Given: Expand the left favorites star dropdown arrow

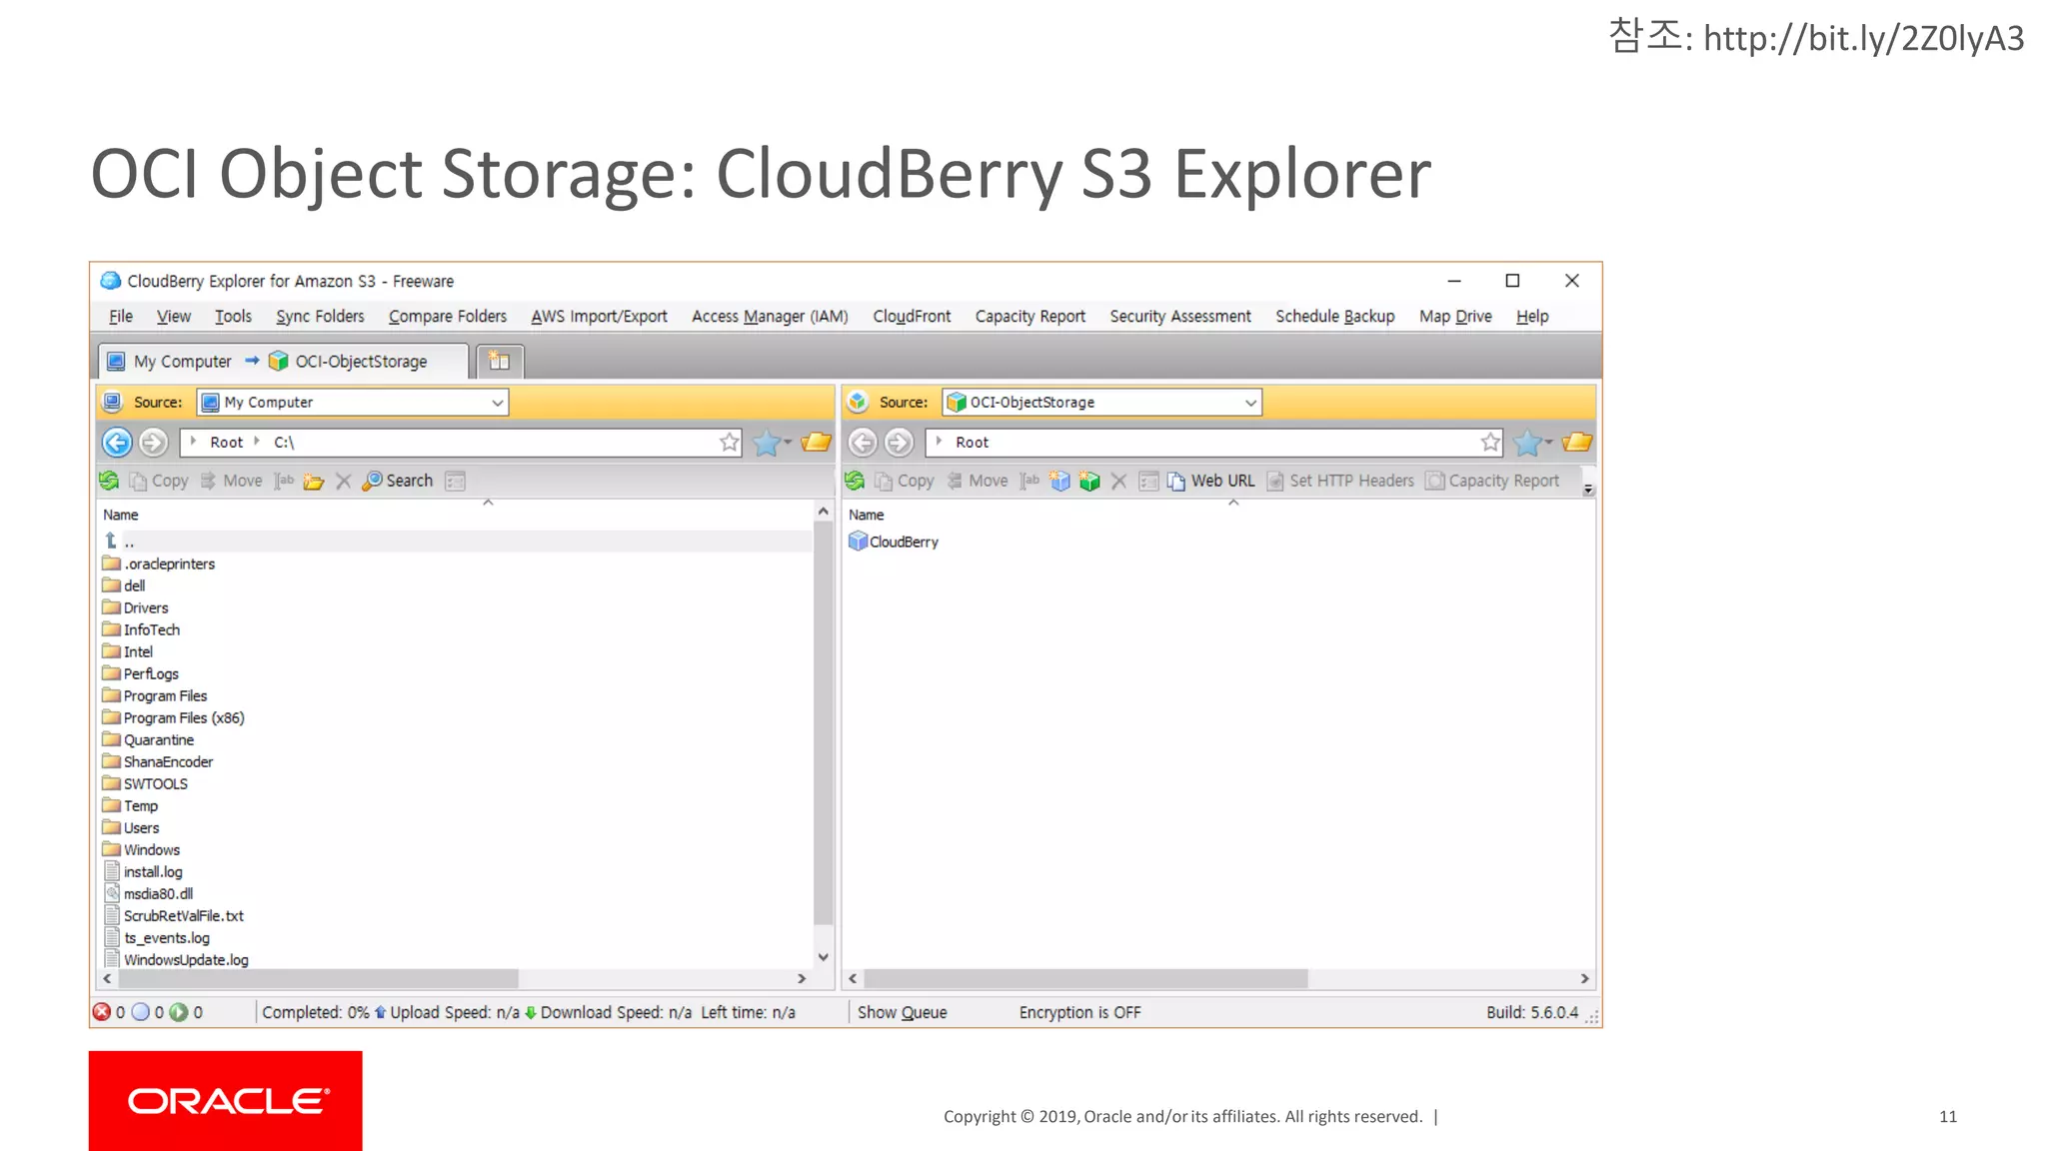Looking at the screenshot, I should 788,443.
